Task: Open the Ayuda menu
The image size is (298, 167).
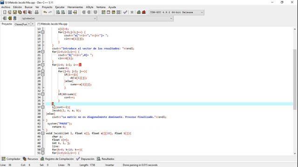Action: (x=112, y=7)
